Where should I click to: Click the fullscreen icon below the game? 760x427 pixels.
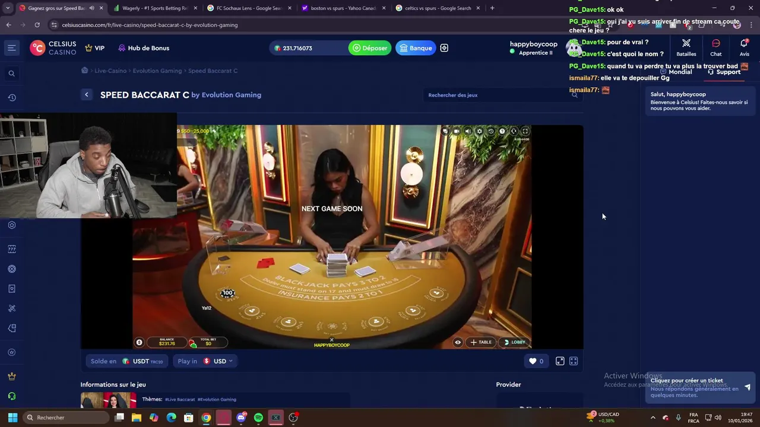(x=574, y=361)
